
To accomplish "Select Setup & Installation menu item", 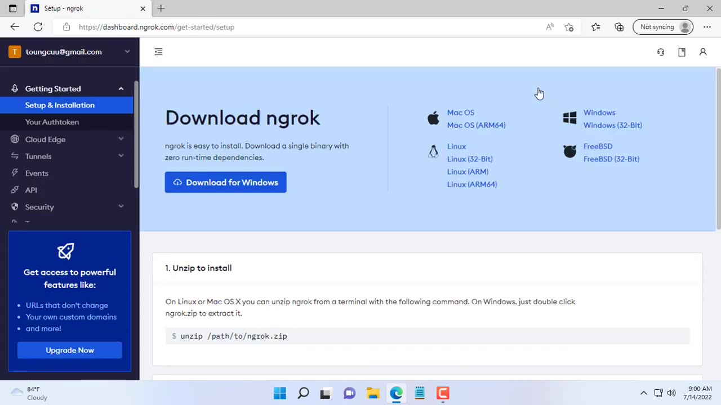I will click(66, 105).
